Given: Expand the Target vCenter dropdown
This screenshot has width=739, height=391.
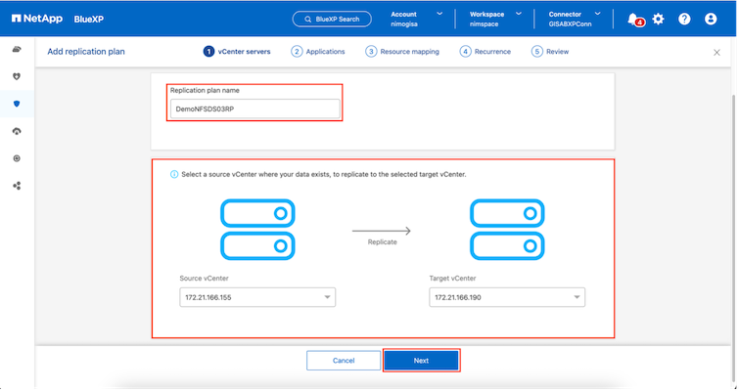Looking at the screenshot, I should (x=507, y=297).
